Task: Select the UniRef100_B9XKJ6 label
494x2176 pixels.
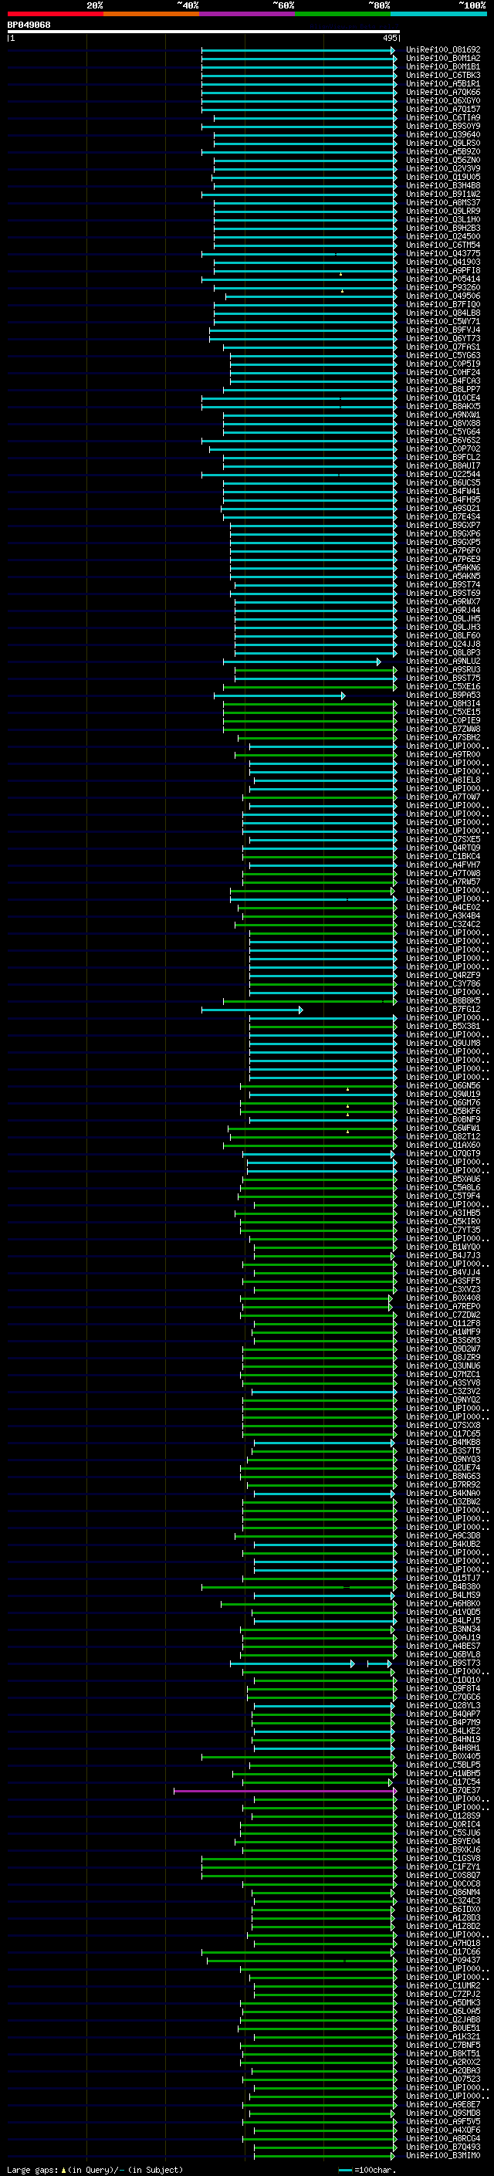Action: tap(443, 1850)
